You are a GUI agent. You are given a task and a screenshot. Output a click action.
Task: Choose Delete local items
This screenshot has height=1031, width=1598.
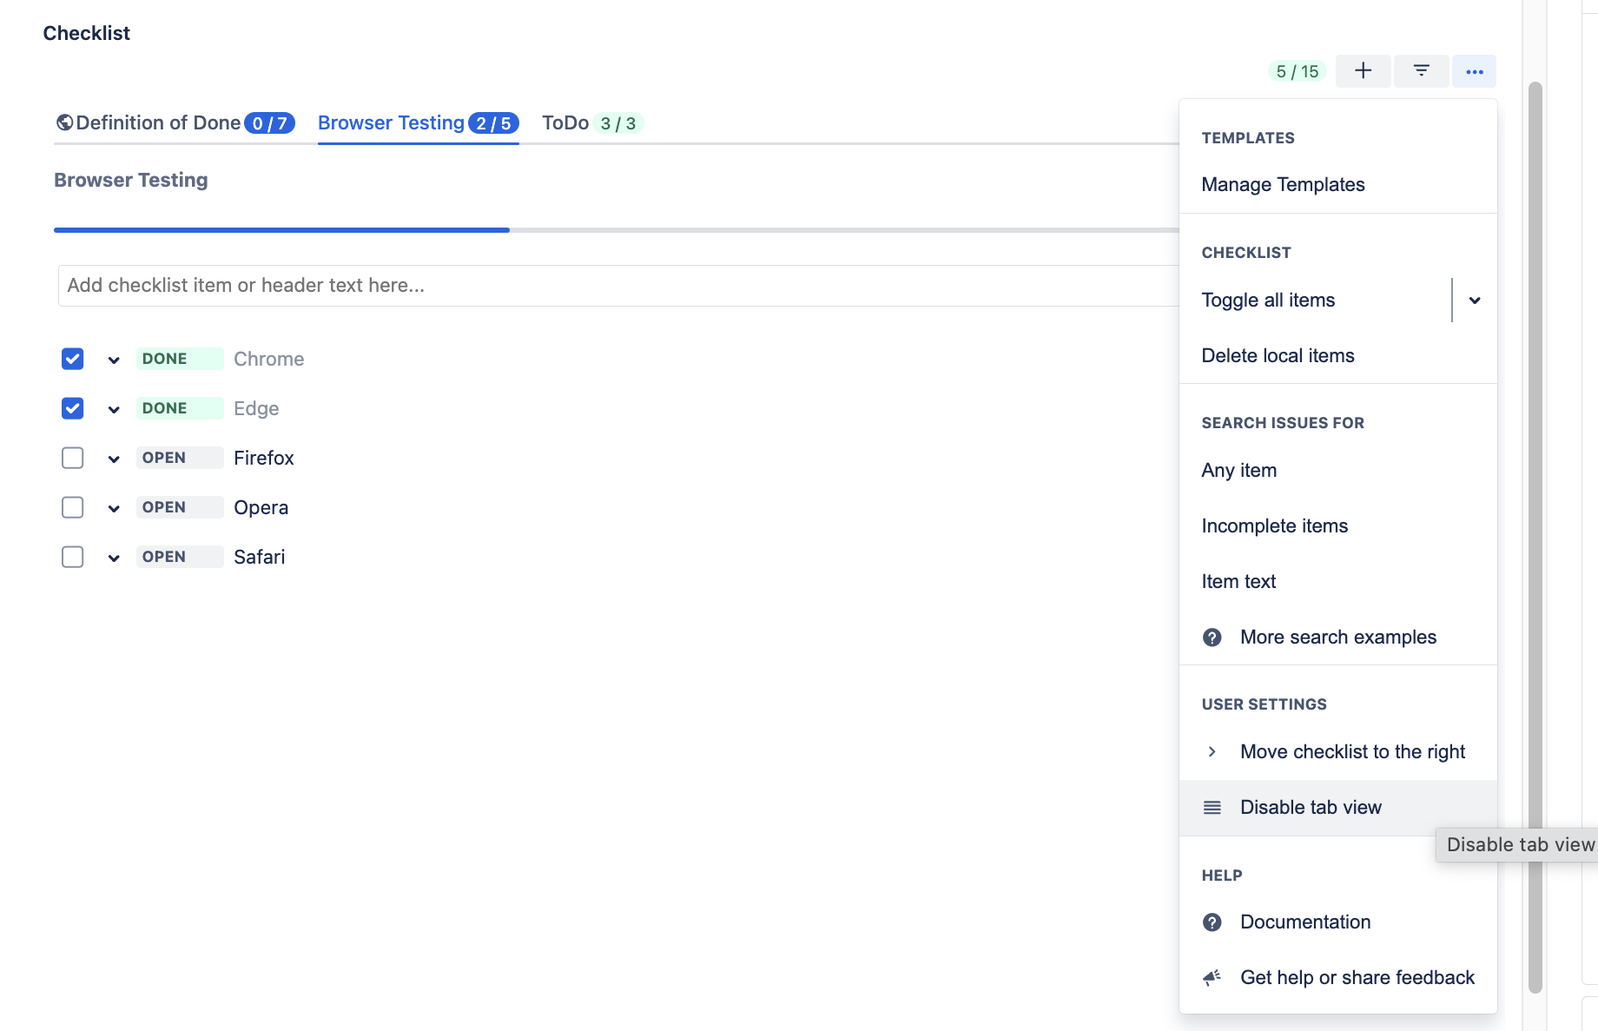pos(1337,356)
